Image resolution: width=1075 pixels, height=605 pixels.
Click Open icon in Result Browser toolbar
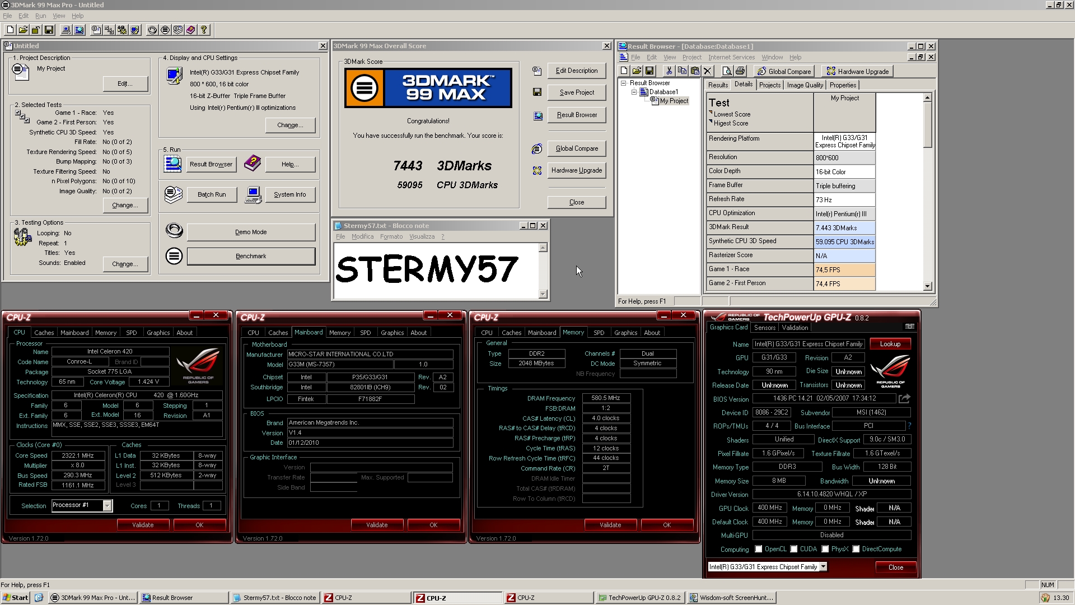pos(637,71)
